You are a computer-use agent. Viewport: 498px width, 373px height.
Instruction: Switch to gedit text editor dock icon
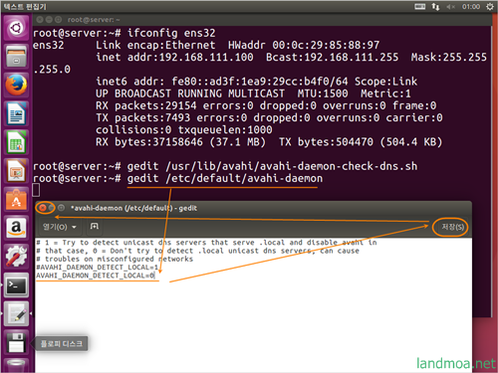(x=16, y=313)
